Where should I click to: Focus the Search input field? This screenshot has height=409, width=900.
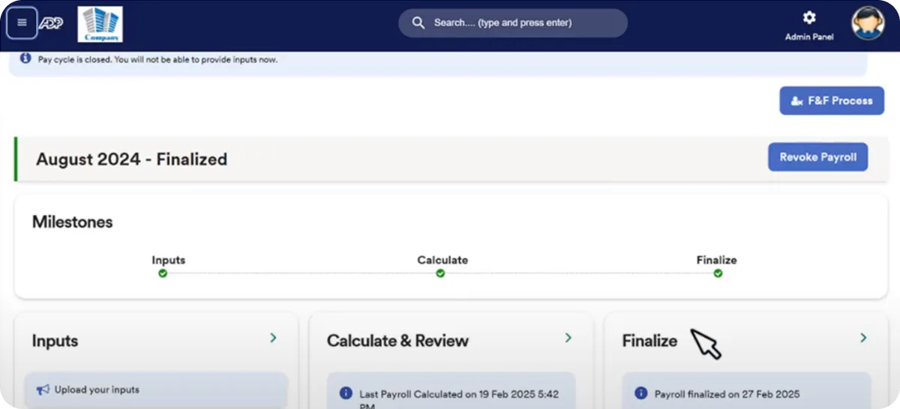pyautogui.click(x=513, y=23)
